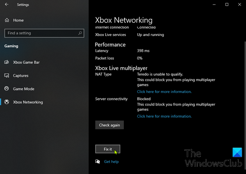The image size is (246, 174).
Task: Maximize the Settings window
Action: [227, 5]
